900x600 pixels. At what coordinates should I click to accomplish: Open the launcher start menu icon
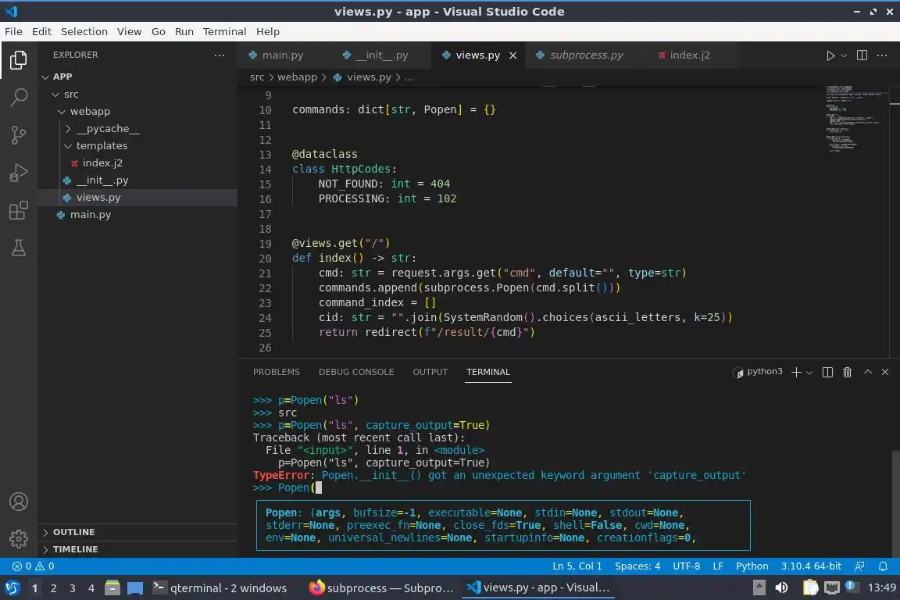12,588
